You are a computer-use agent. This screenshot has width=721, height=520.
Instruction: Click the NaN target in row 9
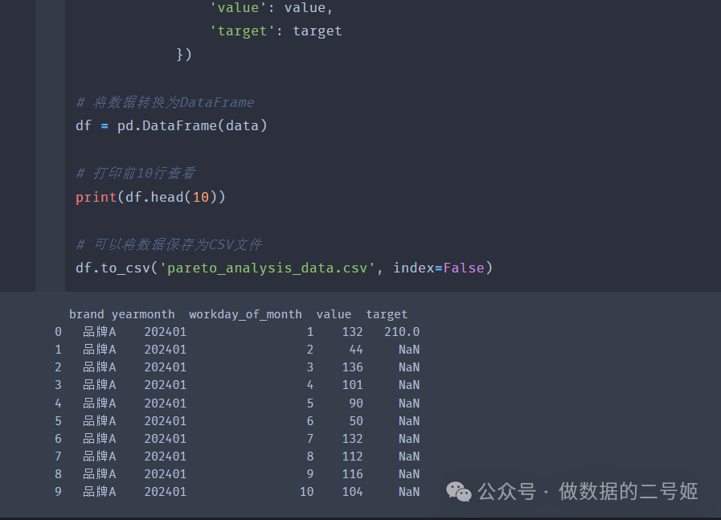click(409, 492)
